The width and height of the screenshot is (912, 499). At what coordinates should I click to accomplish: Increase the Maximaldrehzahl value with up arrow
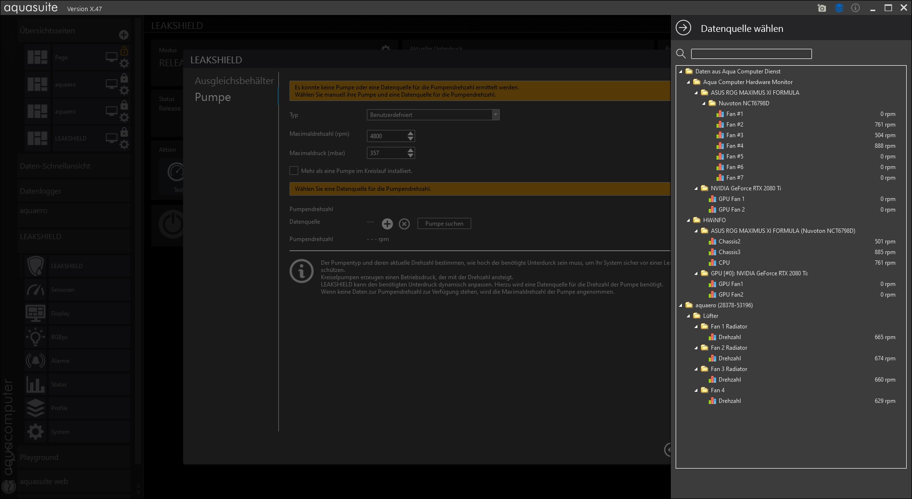[x=410, y=133]
